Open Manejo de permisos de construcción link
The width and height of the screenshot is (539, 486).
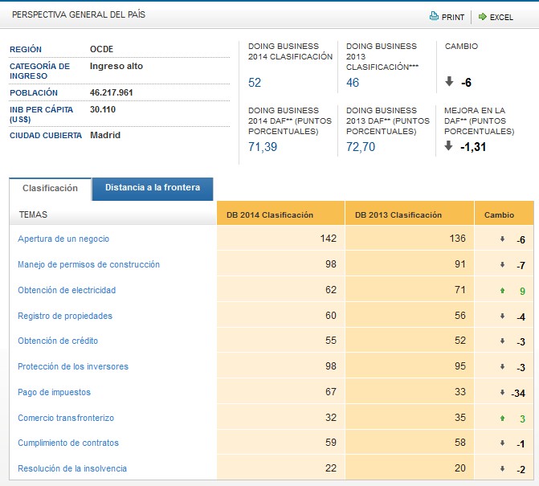coord(88,264)
